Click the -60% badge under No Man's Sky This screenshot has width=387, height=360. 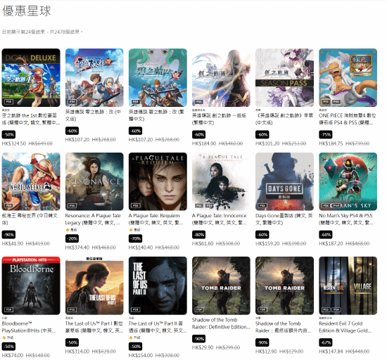[326, 235]
